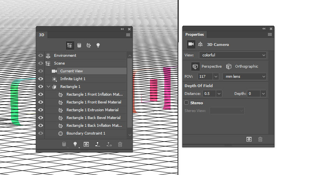Screen dimensions: 331x175
Task: Close the Properties panel
Action: tap(271, 29)
